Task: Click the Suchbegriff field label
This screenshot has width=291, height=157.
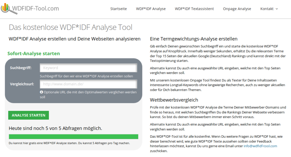Action: 21,68
